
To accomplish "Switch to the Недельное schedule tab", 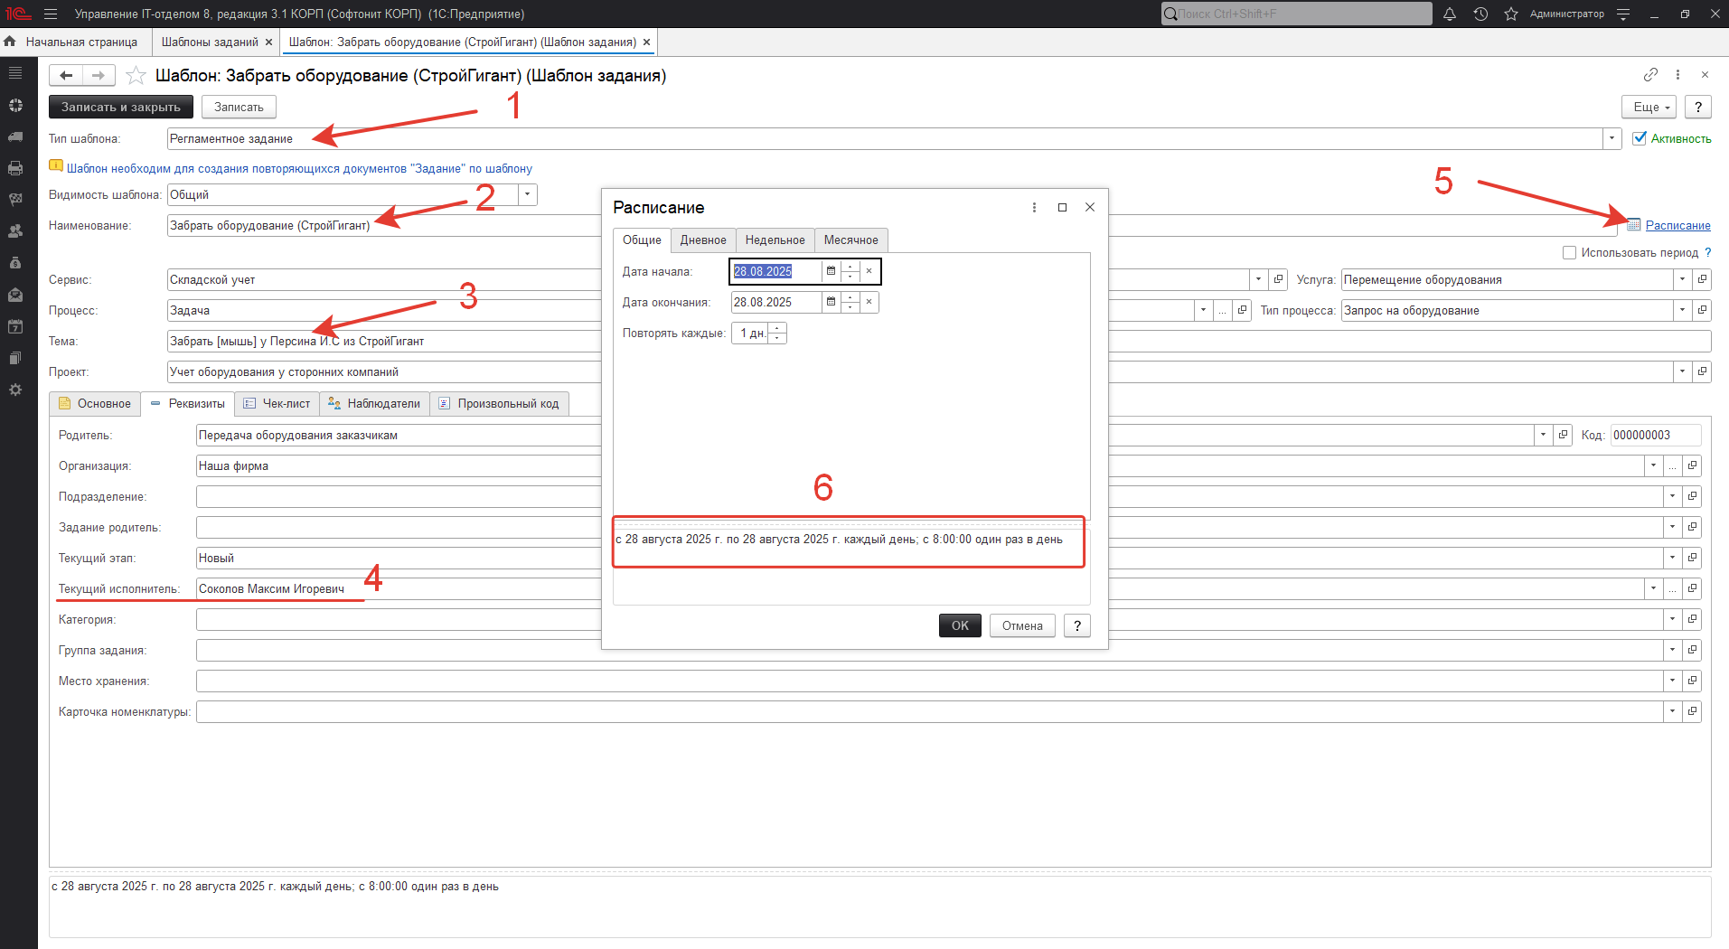I will click(x=775, y=240).
